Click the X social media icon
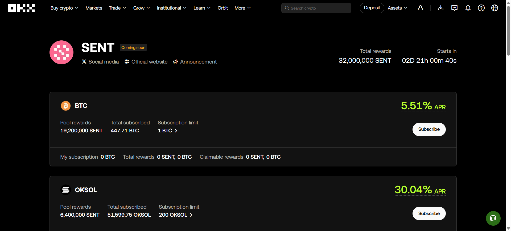 [84, 62]
